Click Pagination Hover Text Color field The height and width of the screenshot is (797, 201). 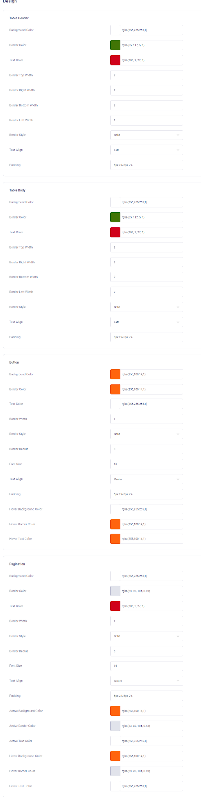[147, 786]
